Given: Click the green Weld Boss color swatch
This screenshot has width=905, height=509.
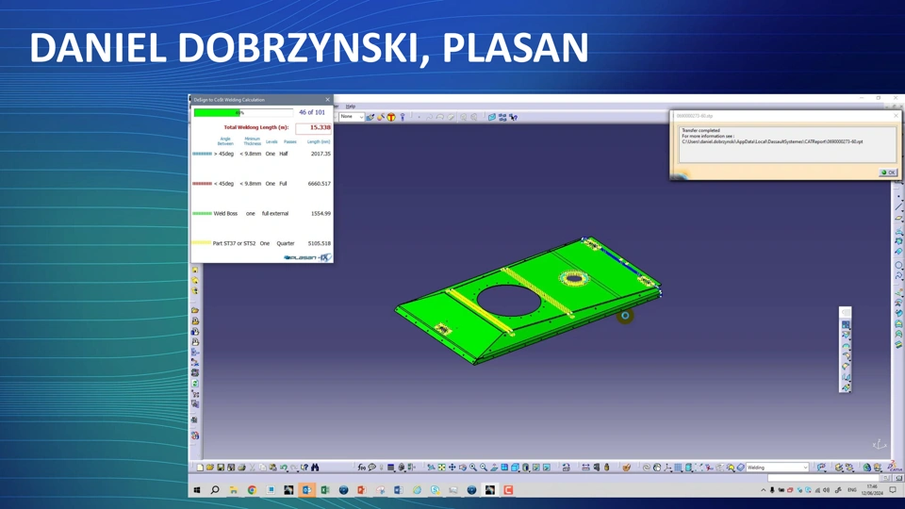Looking at the screenshot, I should click(202, 214).
